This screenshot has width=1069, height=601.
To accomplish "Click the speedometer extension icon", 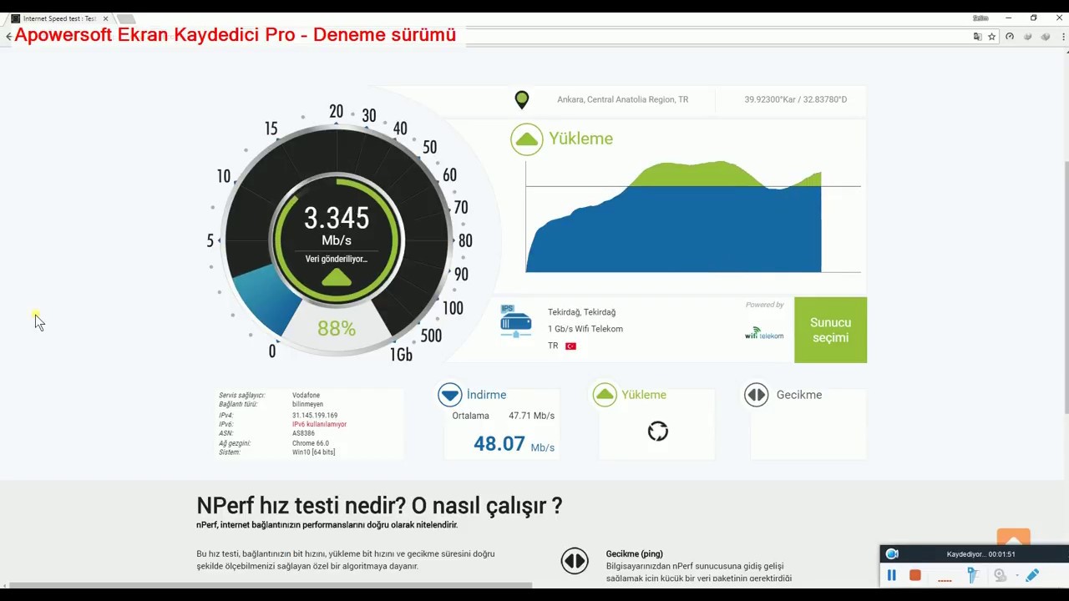I will [1010, 37].
